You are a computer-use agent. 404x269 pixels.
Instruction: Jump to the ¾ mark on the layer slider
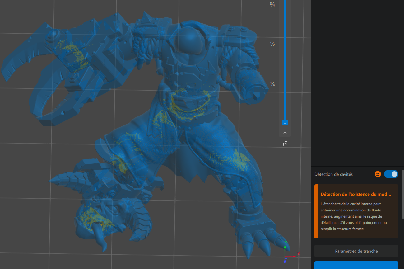click(272, 4)
